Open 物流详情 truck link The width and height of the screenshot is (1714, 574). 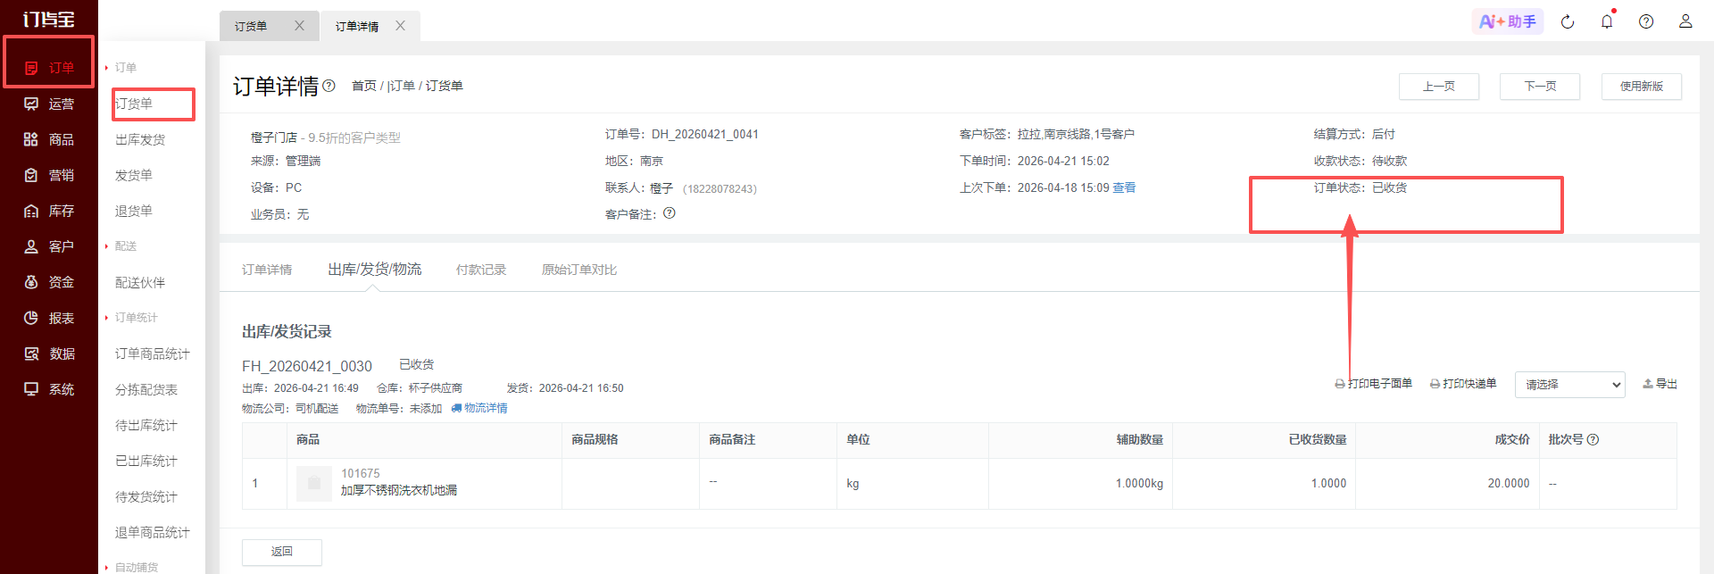pos(479,408)
